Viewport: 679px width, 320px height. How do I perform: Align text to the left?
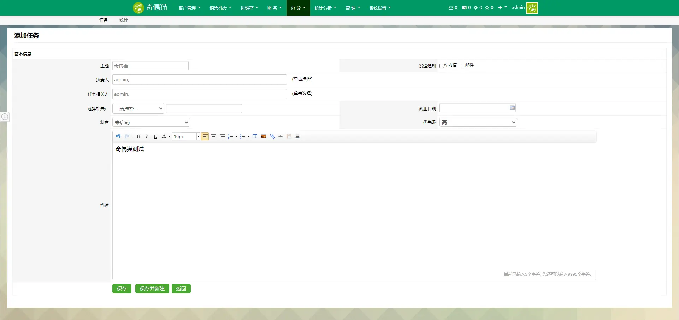[x=205, y=136]
